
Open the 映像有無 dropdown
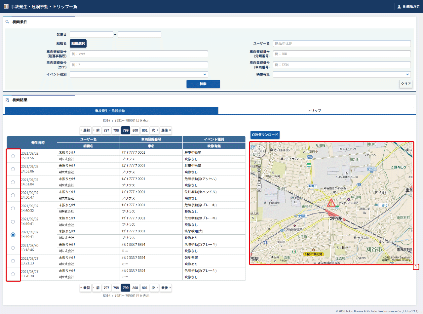pos(342,75)
